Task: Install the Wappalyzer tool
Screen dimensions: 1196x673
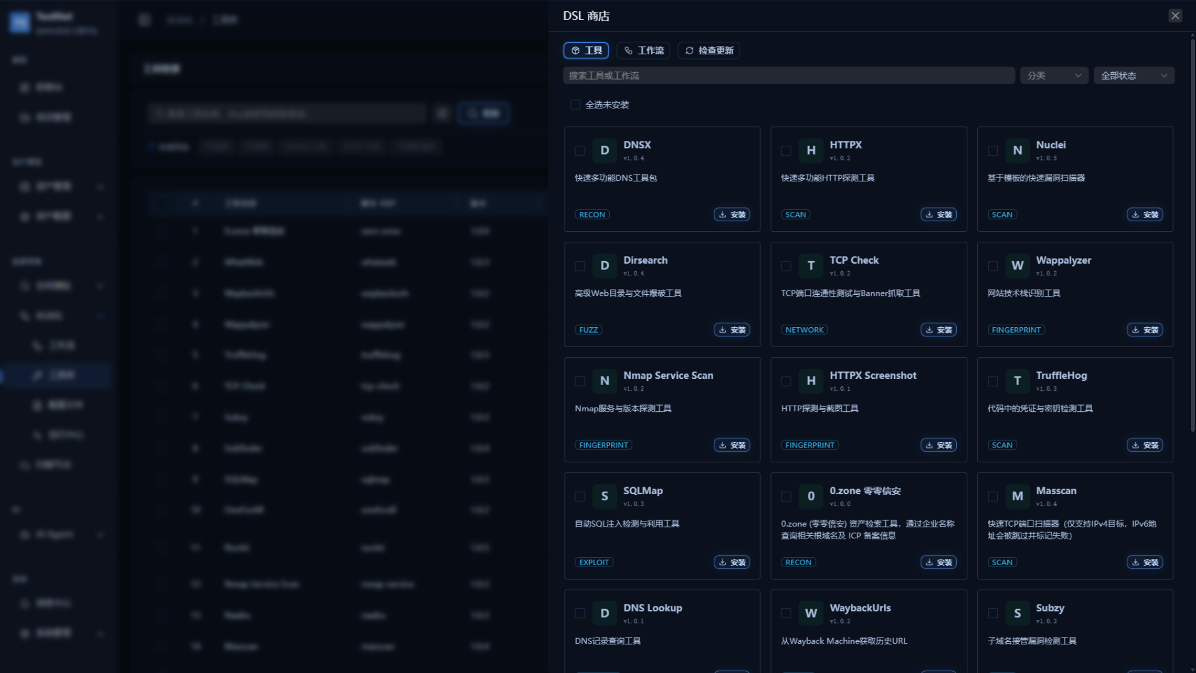Action: [x=1145, y=330]
